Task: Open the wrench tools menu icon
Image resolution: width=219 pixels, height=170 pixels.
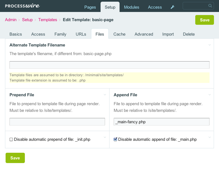Action: click(x=173, y=7)
